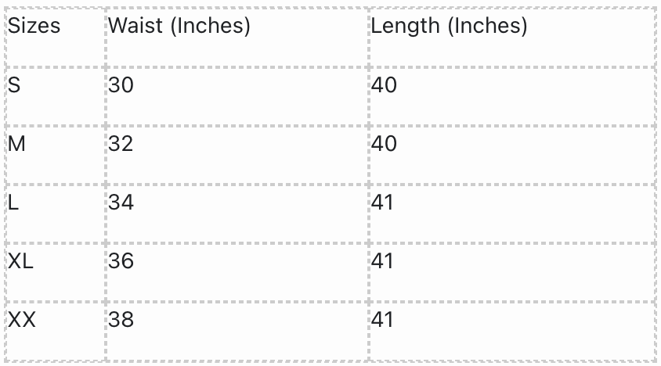
Task: Select length 40 in the S row
Action: click(385, 84)
